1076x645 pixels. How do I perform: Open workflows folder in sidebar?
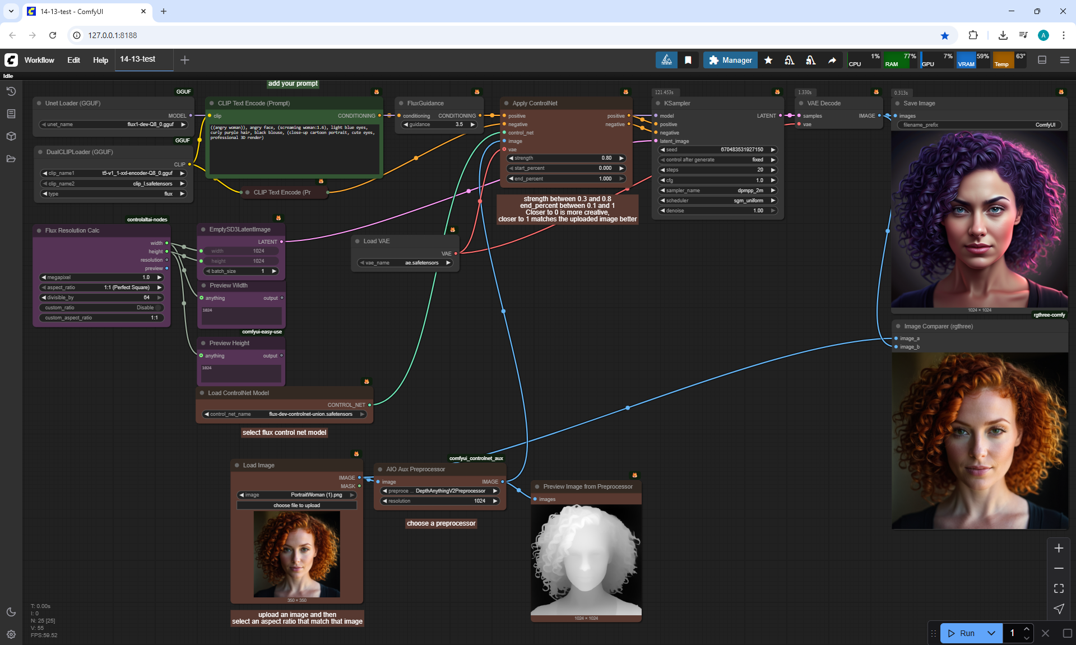pyautogui.click(x=11, y=159)
